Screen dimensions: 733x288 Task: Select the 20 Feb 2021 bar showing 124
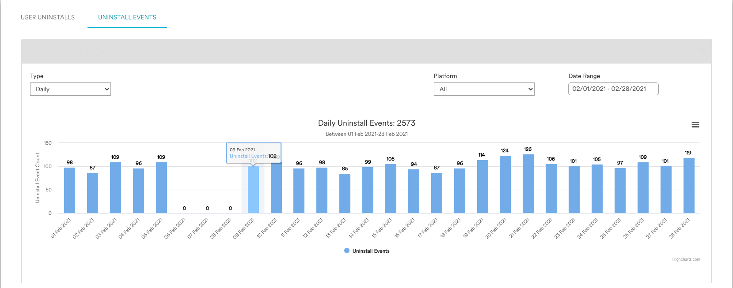pyautogui.click(x=505, y=184)
